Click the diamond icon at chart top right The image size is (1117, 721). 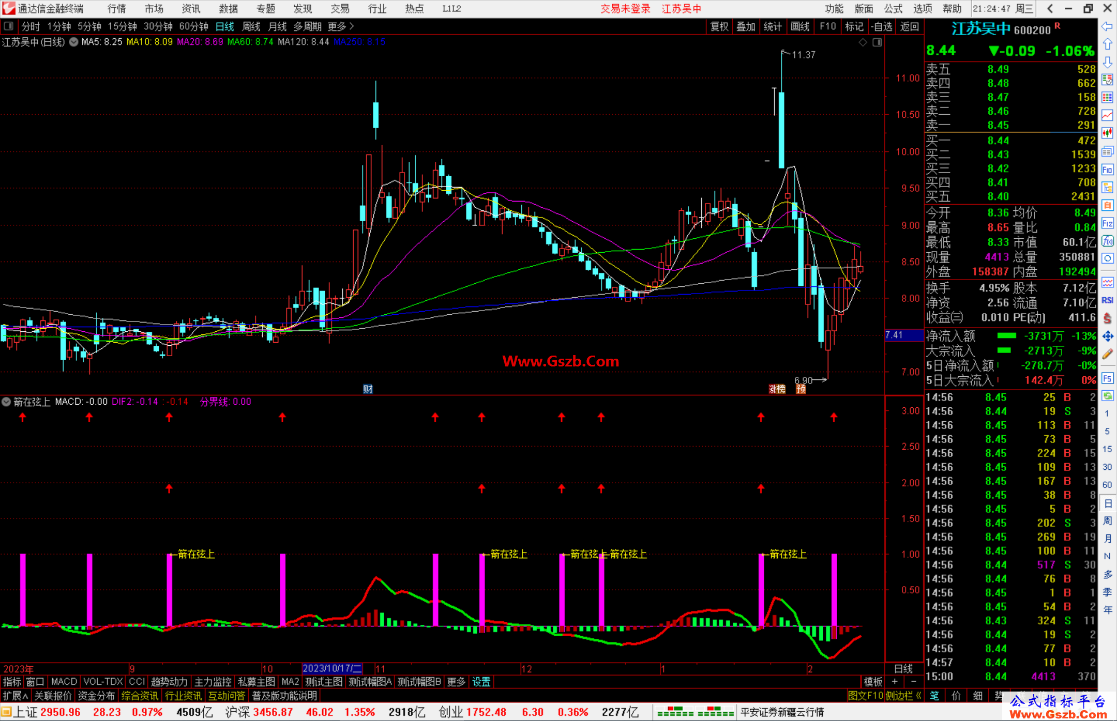[863, 42]
